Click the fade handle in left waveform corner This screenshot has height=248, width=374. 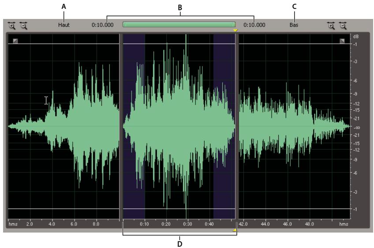(x=15, y=41)
